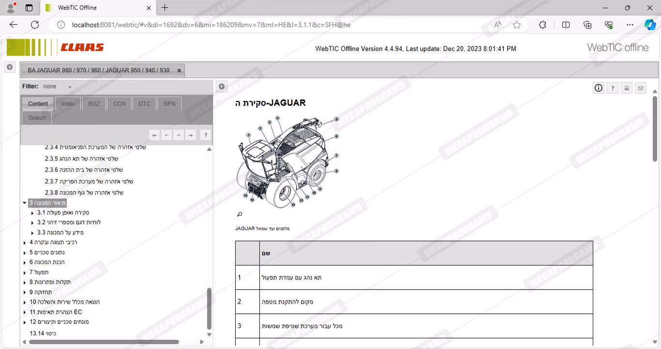Screen dimensions: 661x349
Task: Collapse chapter 3 in the contents tree
Action: (x=25, y=203)
